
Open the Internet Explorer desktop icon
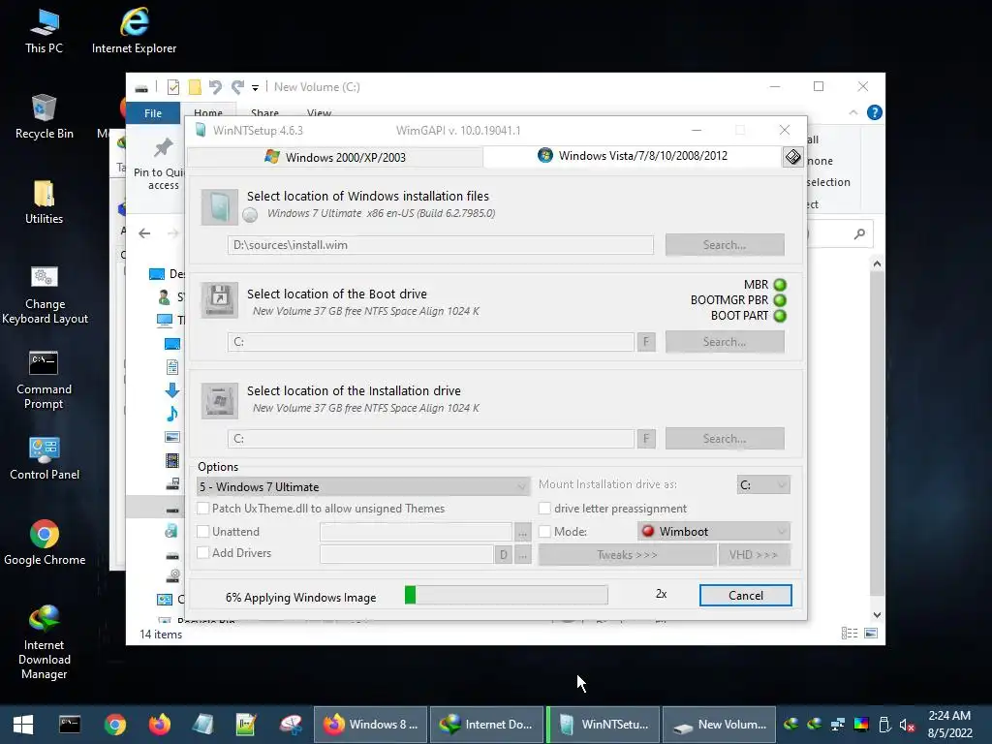134,32
